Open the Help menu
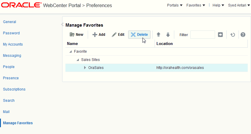The height and width of the screenshot is (134, 251). tap(218, 5)
